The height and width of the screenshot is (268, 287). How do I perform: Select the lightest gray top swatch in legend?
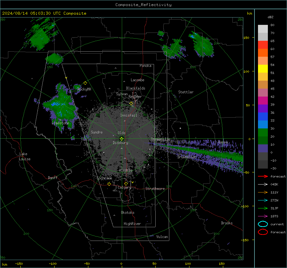(263, 29)
